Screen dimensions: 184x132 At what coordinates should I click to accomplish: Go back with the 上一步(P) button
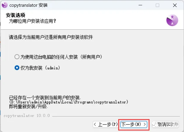(106, 124)
